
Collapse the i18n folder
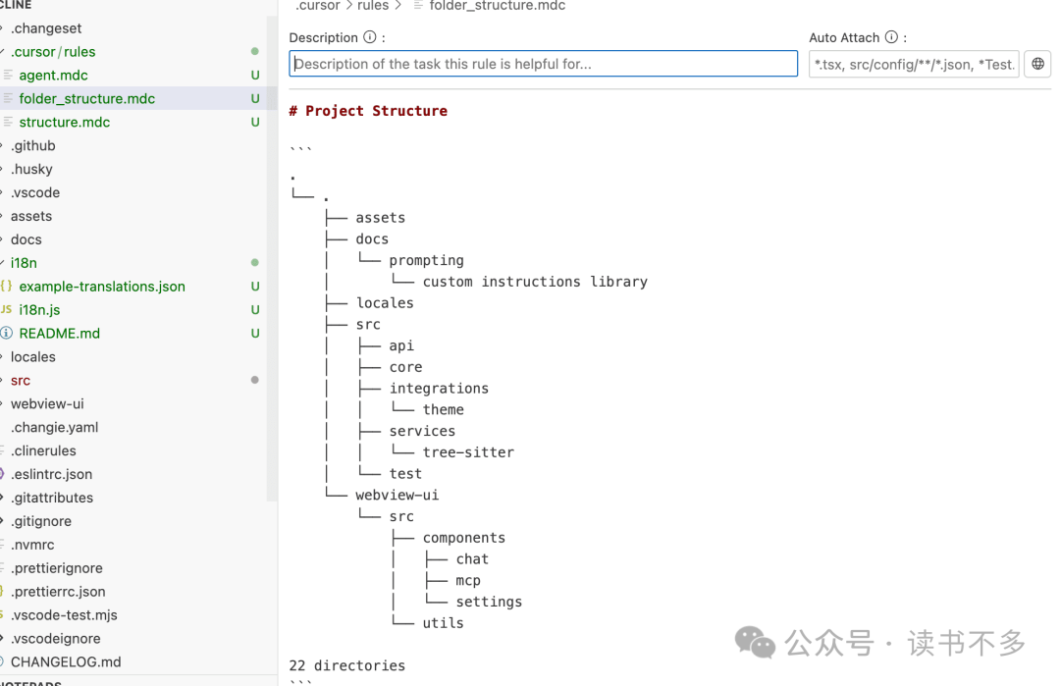(24, 263)
